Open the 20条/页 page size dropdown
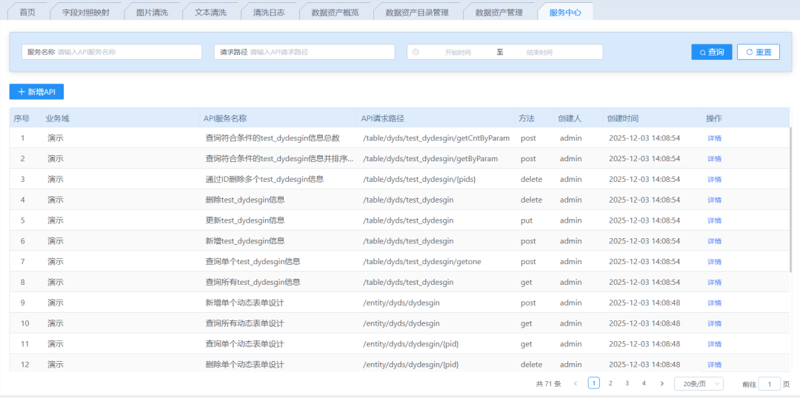 pos(699,383)
